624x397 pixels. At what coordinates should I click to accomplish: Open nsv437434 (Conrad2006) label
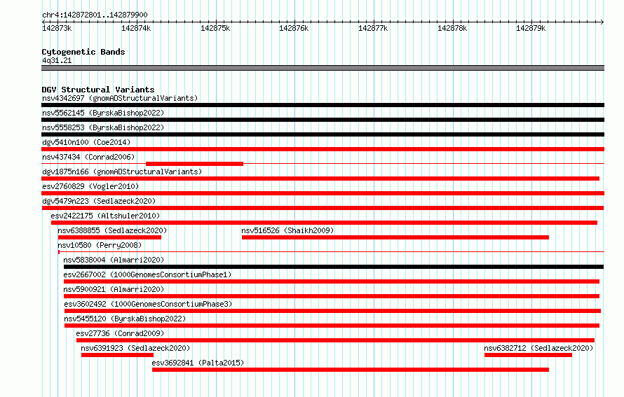pyautogui.click(x=88, y=157)
